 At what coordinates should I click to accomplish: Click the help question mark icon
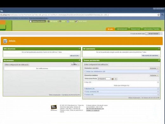click(x=68, y=21)
